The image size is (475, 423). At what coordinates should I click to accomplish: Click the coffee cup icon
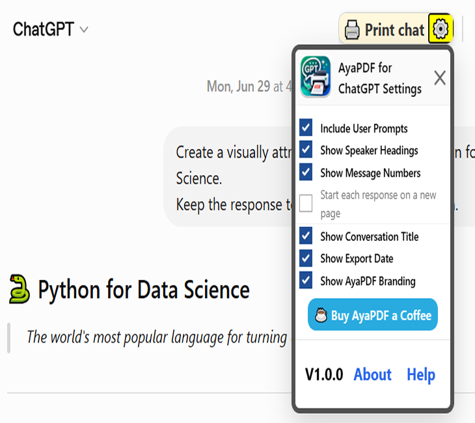(x=321, y=315)
